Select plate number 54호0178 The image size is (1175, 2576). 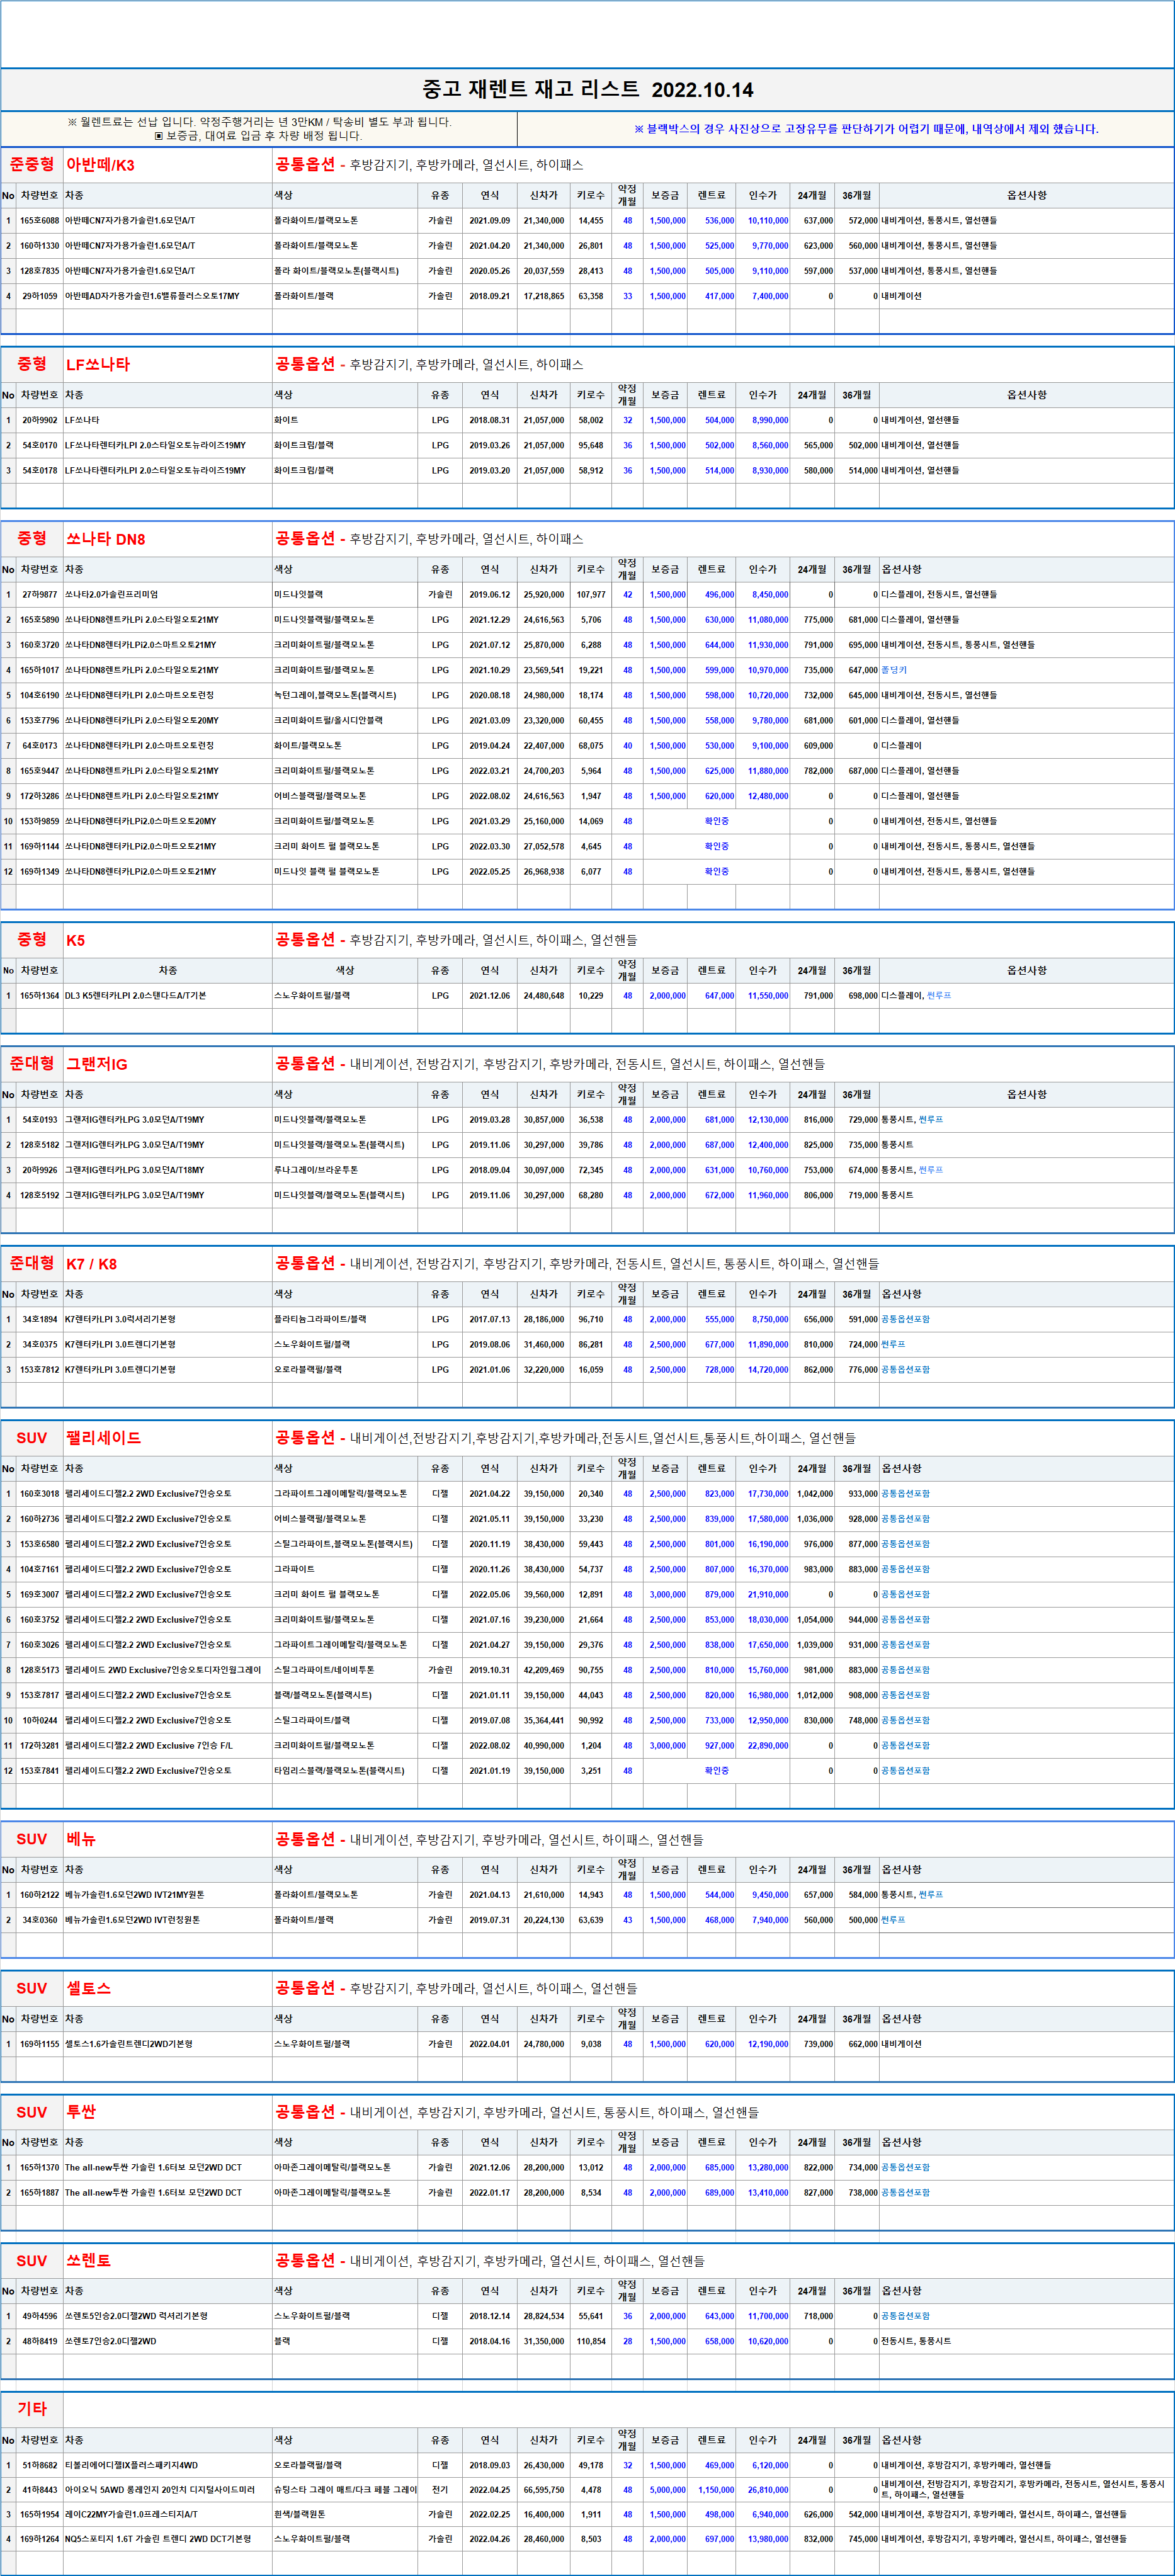[x=40, y=470]
